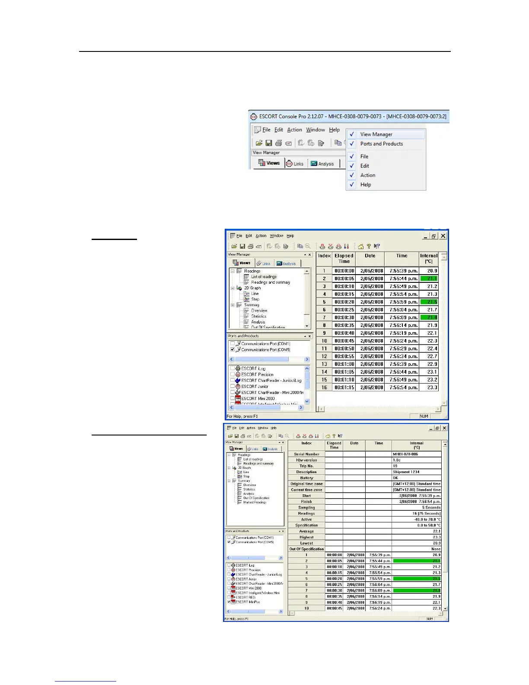The width and height of the screenshot is (529, 685).
Task: Collapse Readings tree node in readings-list window
Action: [233, 271]
